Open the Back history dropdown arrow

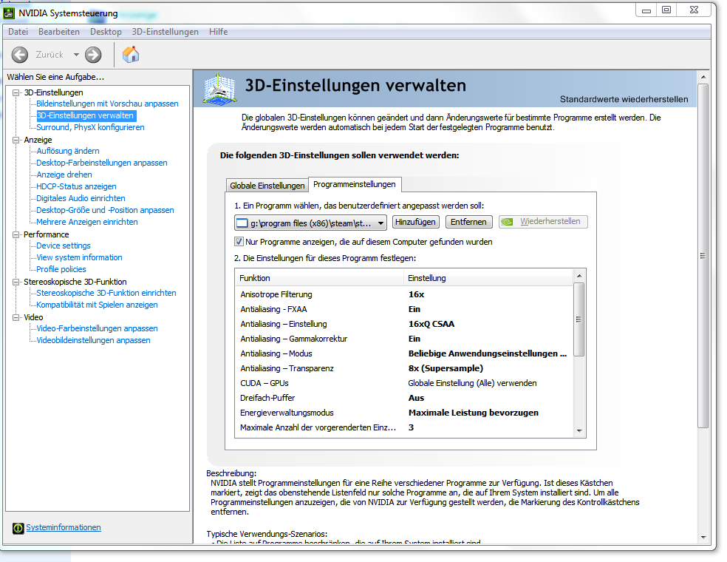point(76,55)
